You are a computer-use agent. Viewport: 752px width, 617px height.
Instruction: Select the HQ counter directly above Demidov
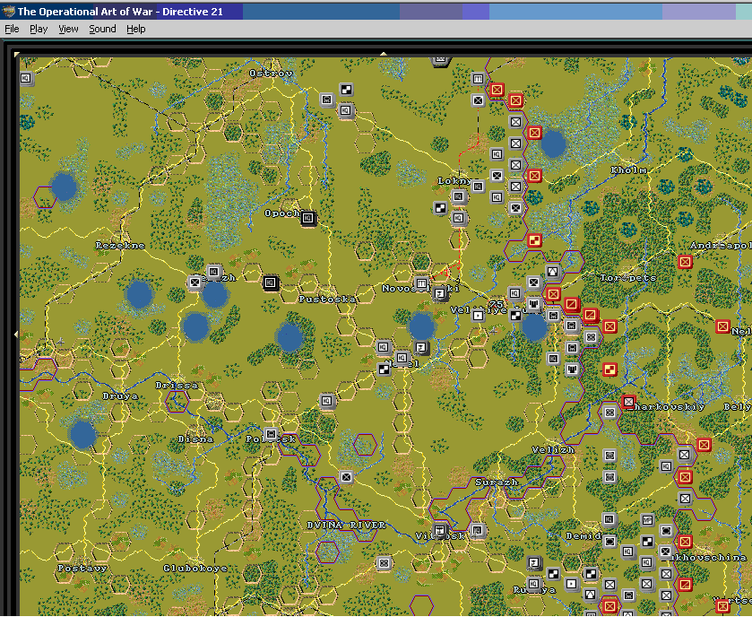coord(609,519)
